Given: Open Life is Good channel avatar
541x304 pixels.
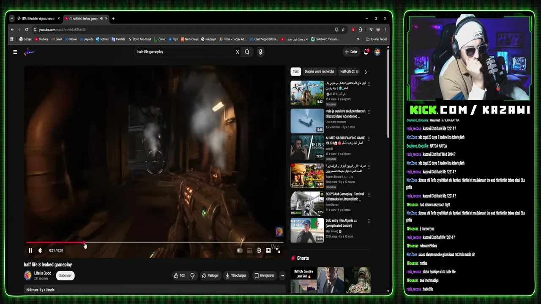Looking at the screenshot, I should 28,276.
